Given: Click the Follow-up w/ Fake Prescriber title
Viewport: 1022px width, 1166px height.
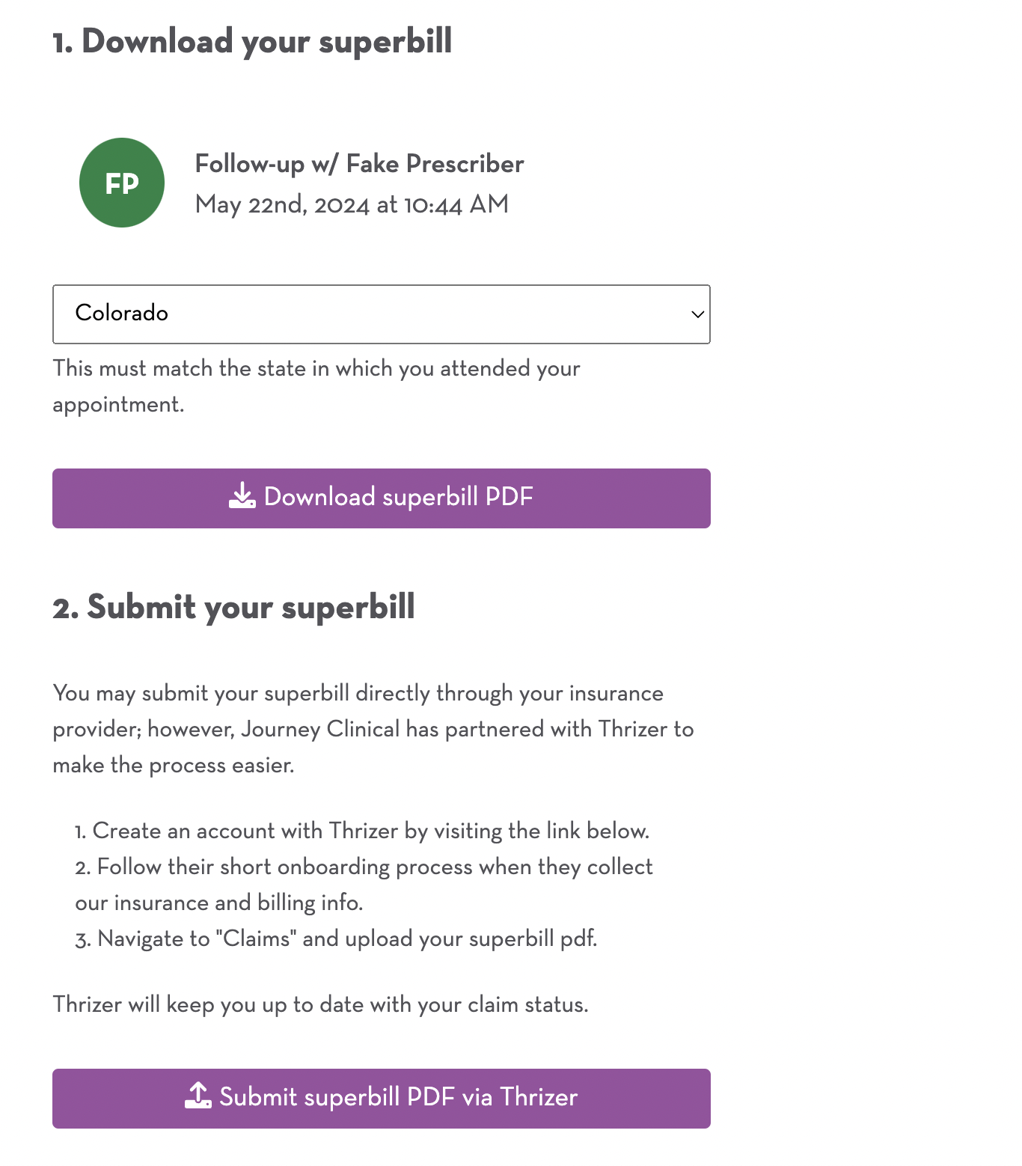Looking at the screenshot, I should click(359, 164).
